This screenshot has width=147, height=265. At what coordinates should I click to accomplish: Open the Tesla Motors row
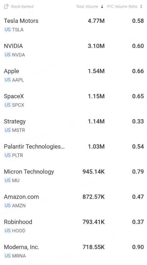[x=74, y=25]
